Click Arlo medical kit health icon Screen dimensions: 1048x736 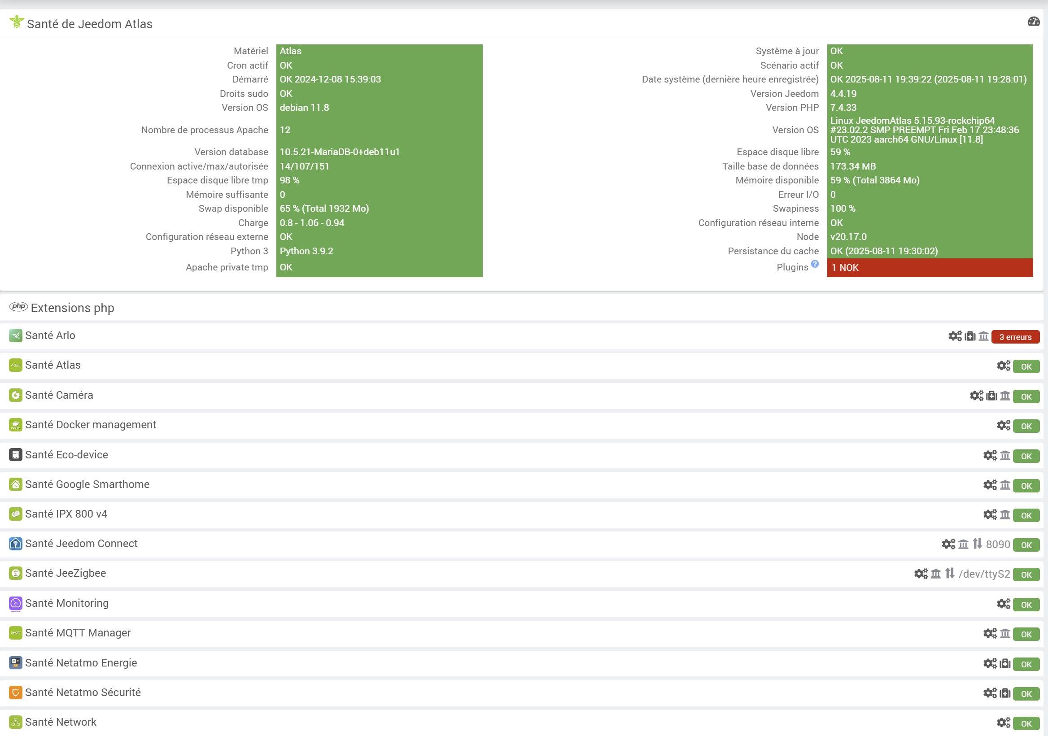point(970,336)
